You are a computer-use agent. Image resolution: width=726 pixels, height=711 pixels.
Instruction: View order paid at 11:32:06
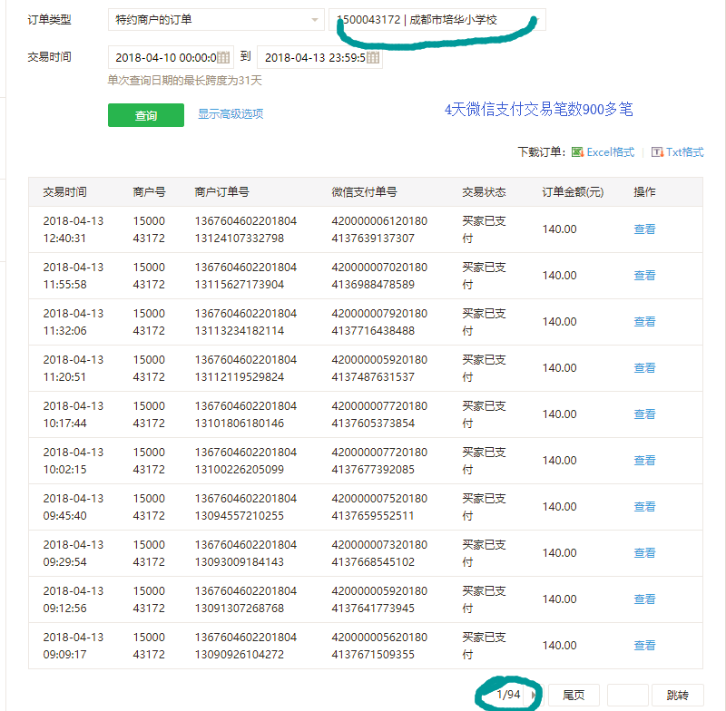(x=644, y=322)
